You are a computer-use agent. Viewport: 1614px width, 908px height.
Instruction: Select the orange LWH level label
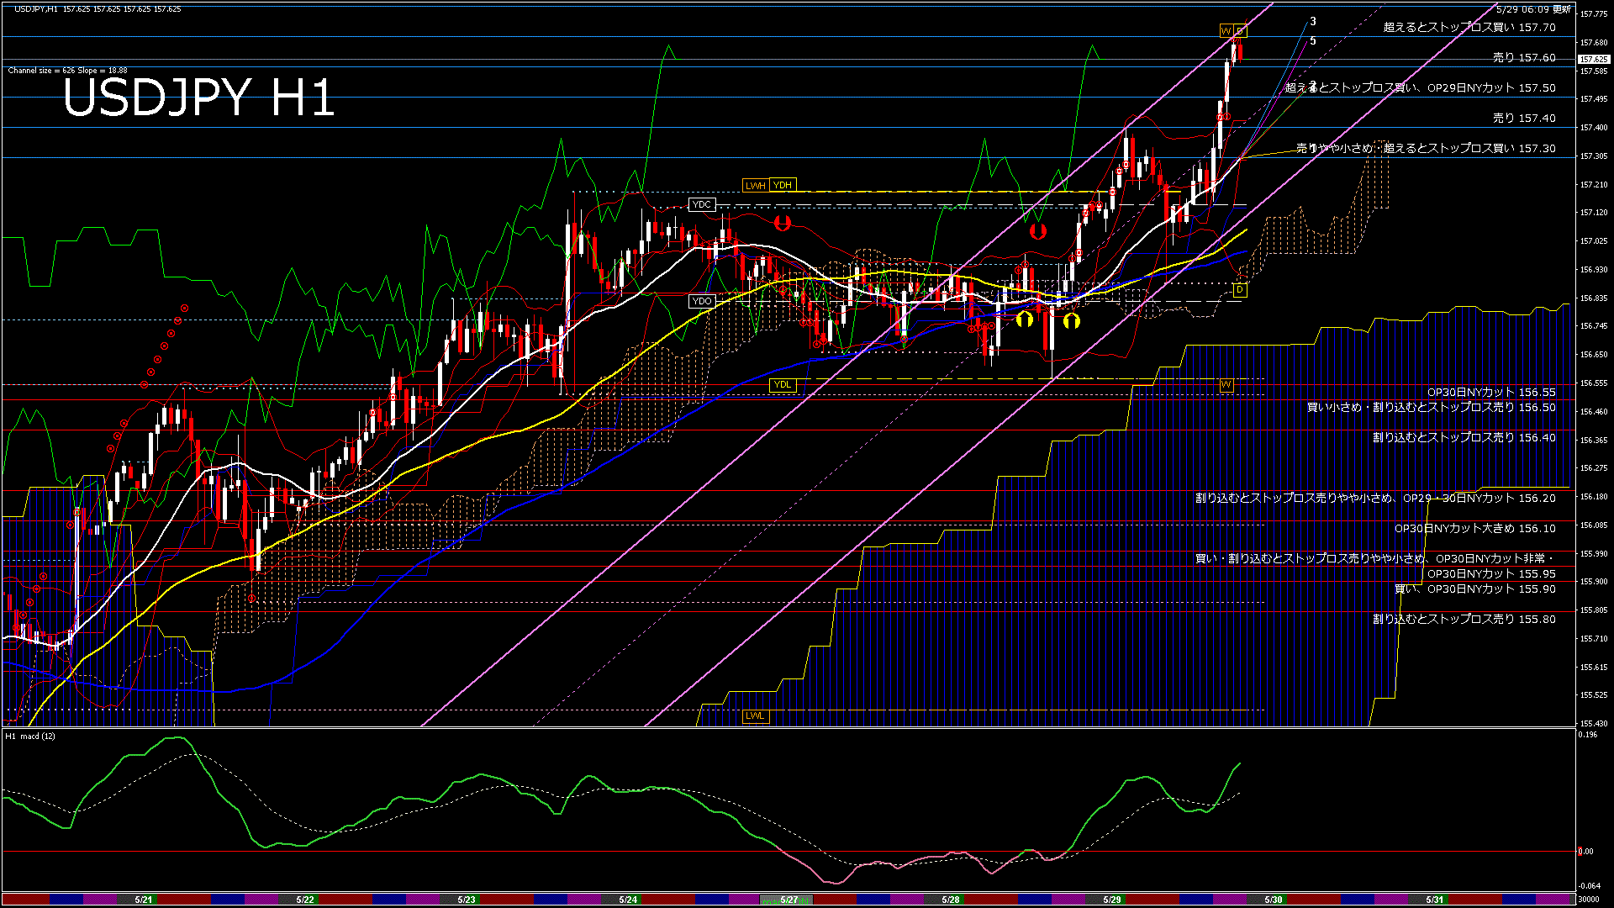[x=756, y=186]
